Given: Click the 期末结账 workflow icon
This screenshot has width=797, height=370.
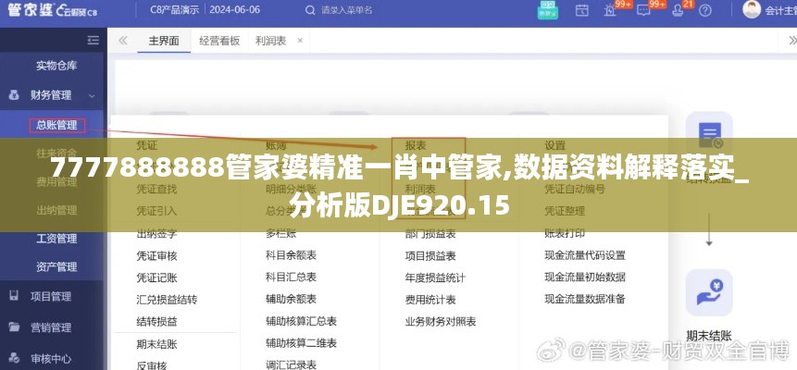Looking at the screenshot, I should [x=709, y=292].
